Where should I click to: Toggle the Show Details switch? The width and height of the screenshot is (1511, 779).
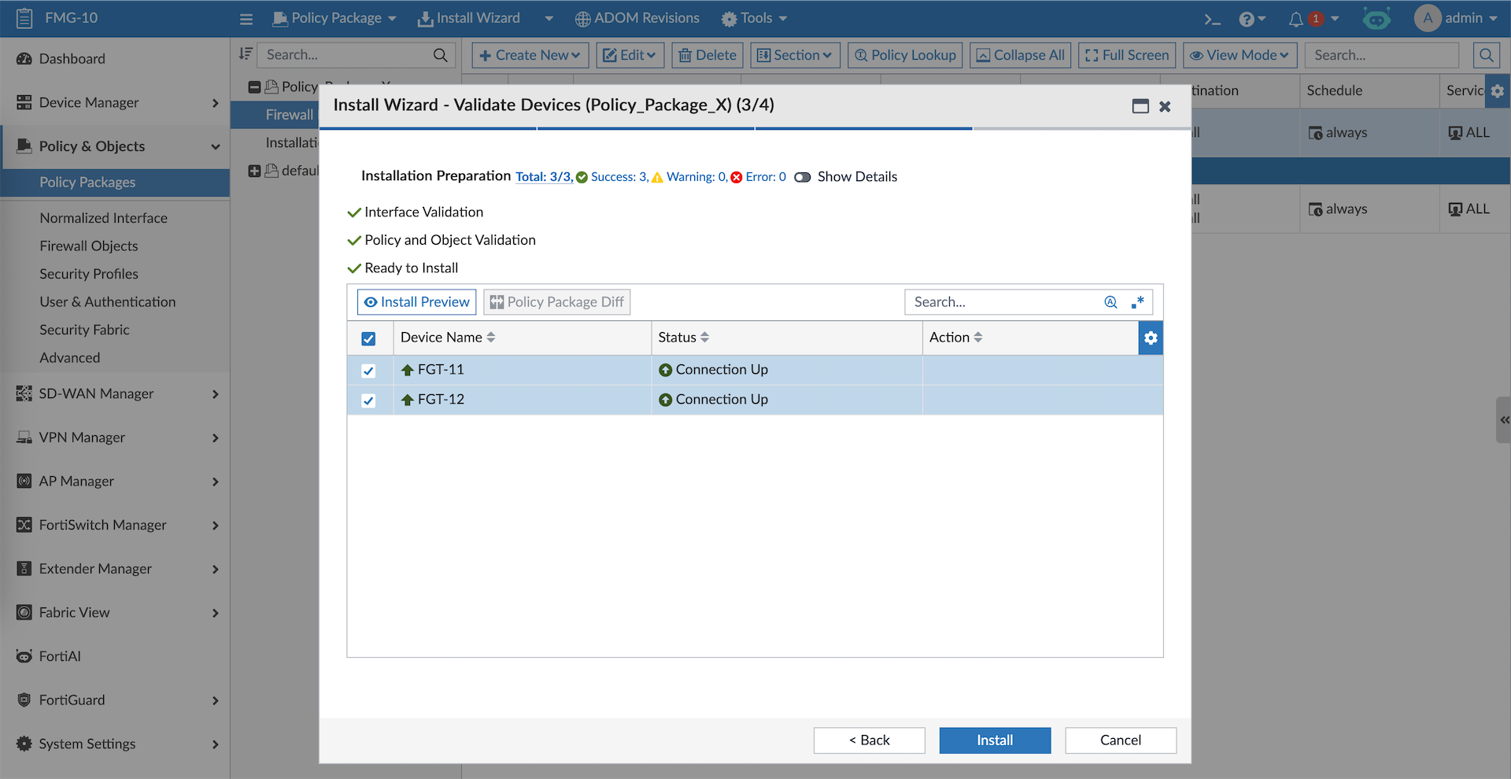803,177
